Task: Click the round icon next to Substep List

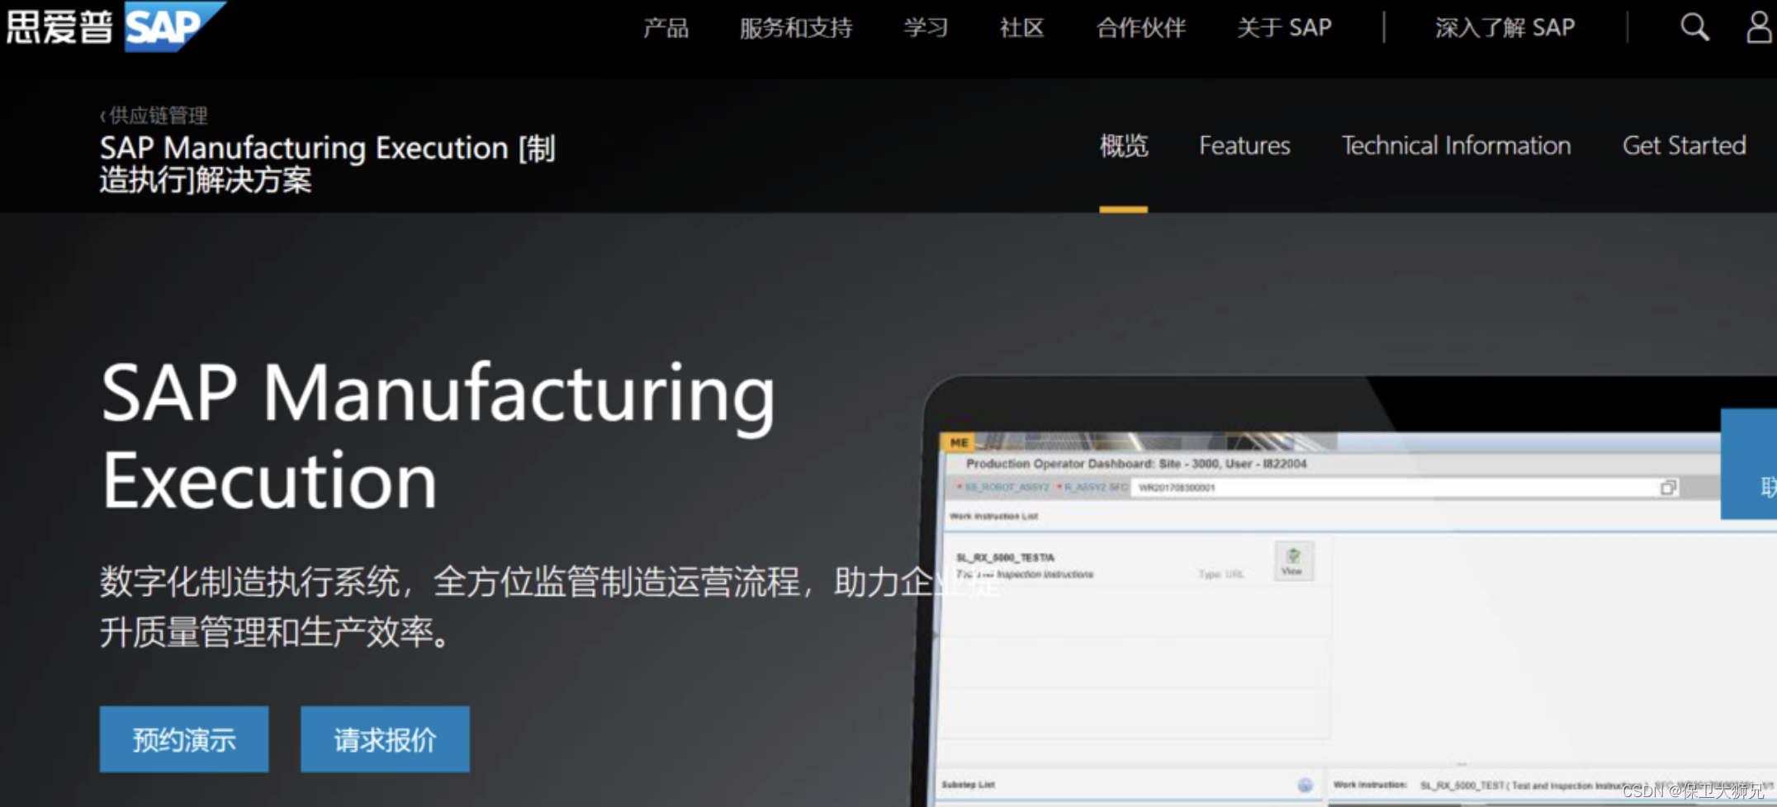Action: click(1305, 785)
